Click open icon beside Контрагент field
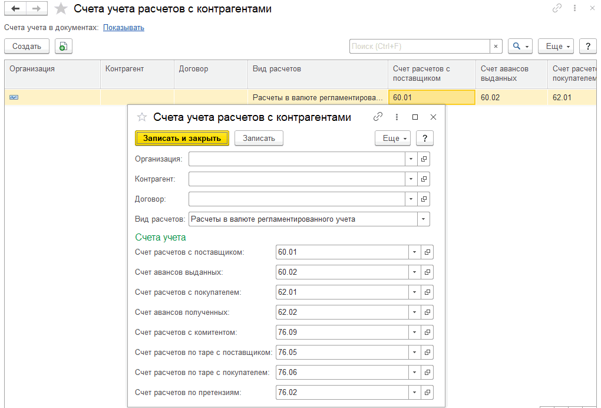Image resolution: width=601 pixels, height=408 pixels. tap(424, 179)
